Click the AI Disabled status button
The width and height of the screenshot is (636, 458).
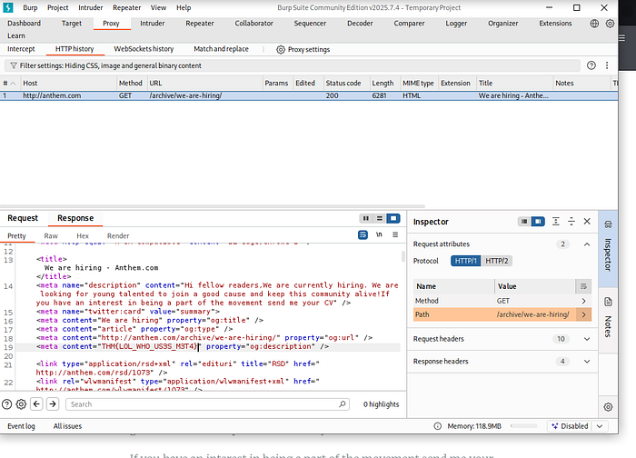(x=569, y=426)
